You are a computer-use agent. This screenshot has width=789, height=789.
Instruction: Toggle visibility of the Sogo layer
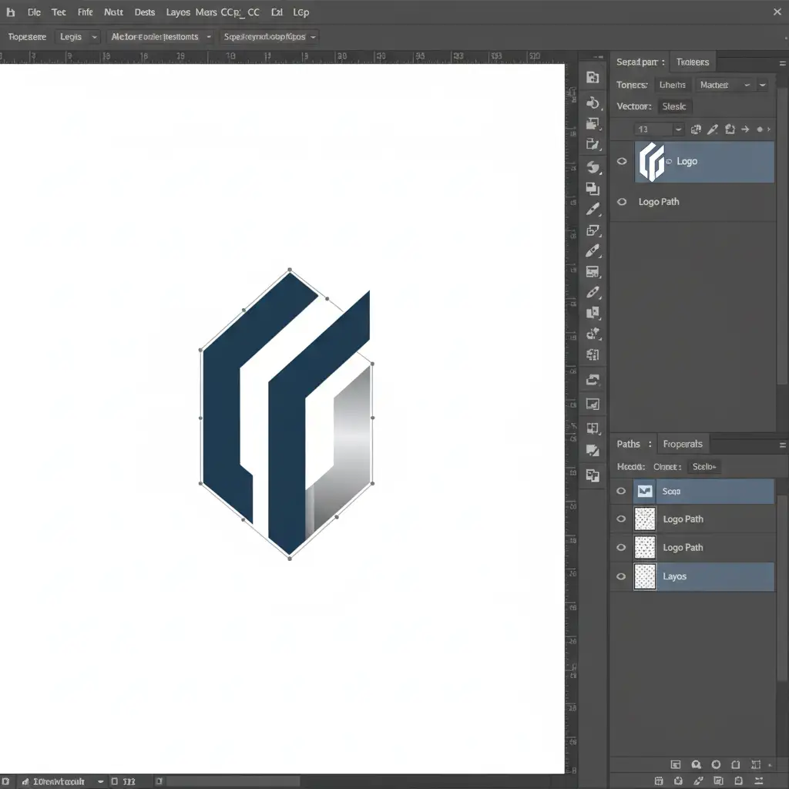[x=621, y=491]
